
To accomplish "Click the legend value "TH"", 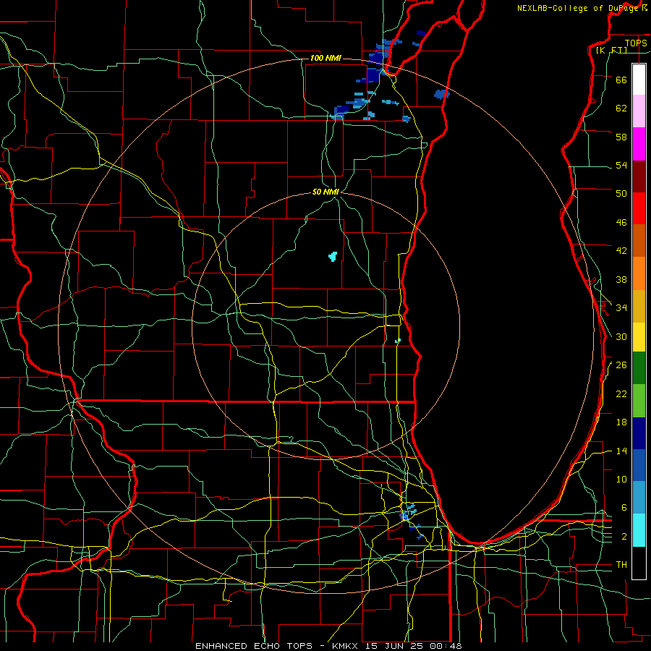I will tap(621, 565).
